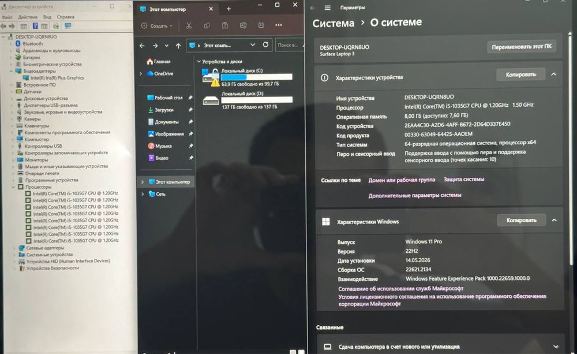
Task: Open Музыка folder in sidebar
Action: (160, 146)
